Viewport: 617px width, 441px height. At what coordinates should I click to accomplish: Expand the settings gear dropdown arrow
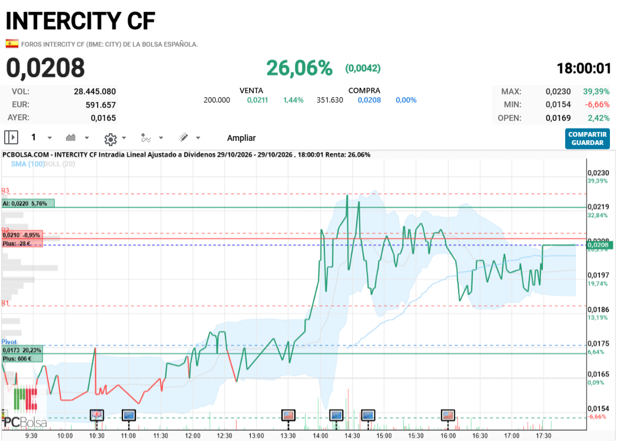point(124,138)
